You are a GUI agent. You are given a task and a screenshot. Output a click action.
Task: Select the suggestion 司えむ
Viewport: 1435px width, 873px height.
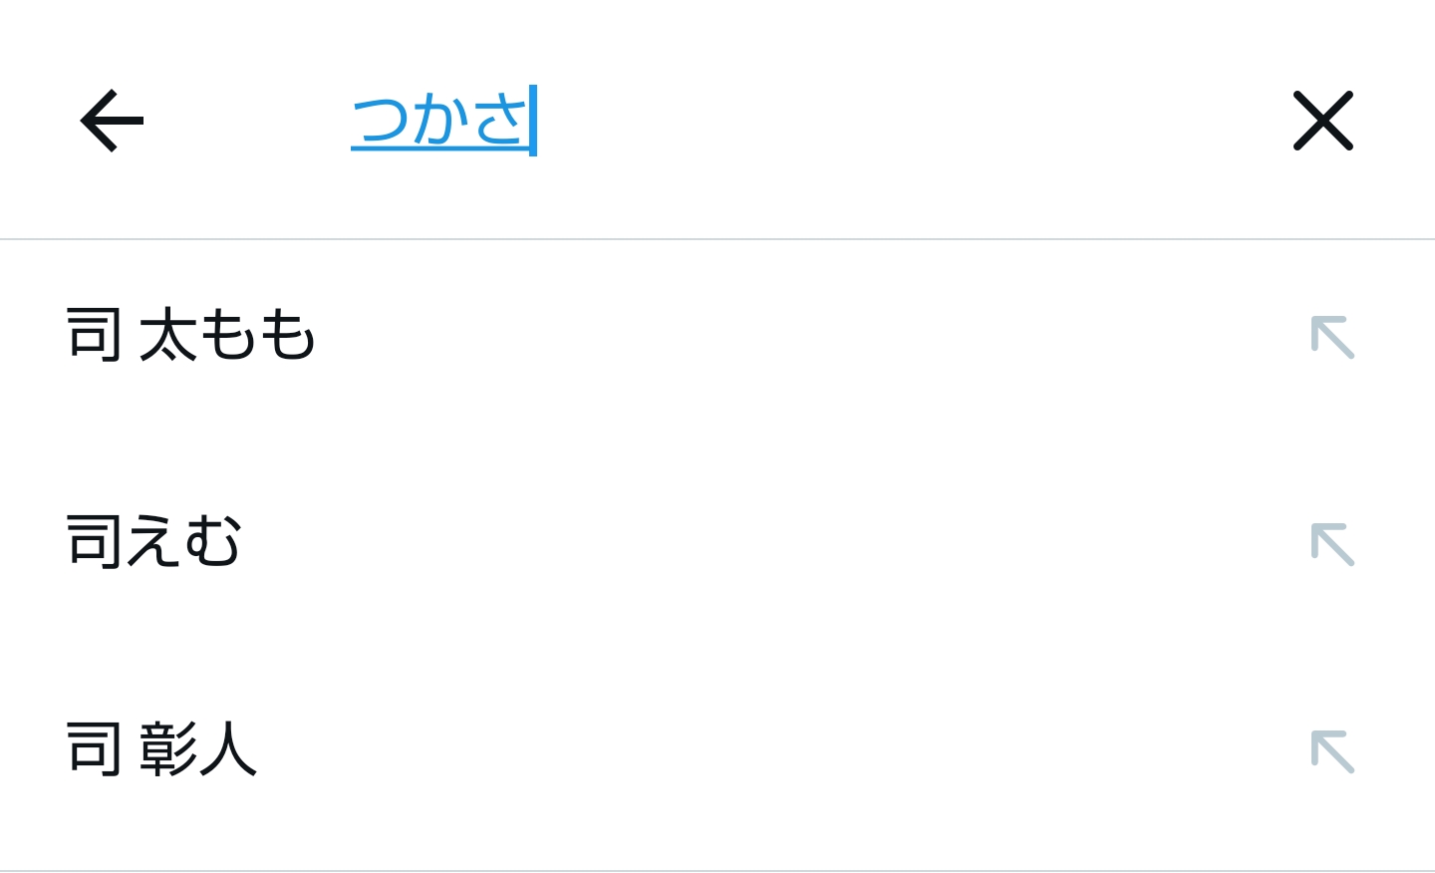[154, 542]
